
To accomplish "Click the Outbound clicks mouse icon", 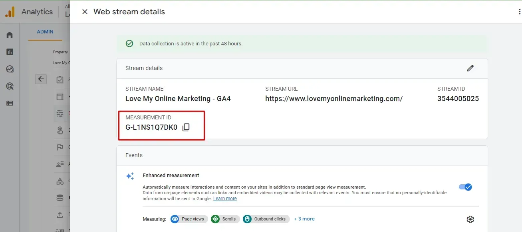I will (247, 219).
